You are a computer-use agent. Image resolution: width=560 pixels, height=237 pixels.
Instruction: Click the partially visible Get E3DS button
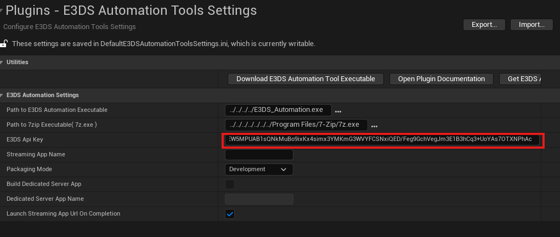tap(521, 79)
